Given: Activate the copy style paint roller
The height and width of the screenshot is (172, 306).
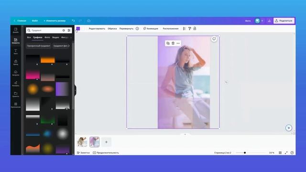Looking at the screenshot, I should [x=189, y=29].
